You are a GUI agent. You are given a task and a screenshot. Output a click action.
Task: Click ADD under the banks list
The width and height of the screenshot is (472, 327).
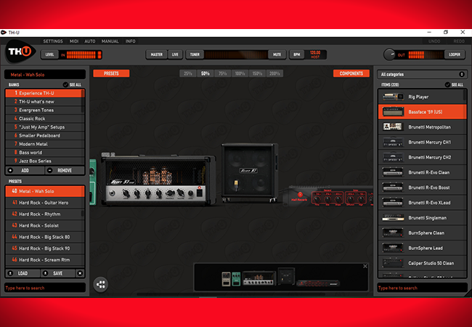coord(25,171)
